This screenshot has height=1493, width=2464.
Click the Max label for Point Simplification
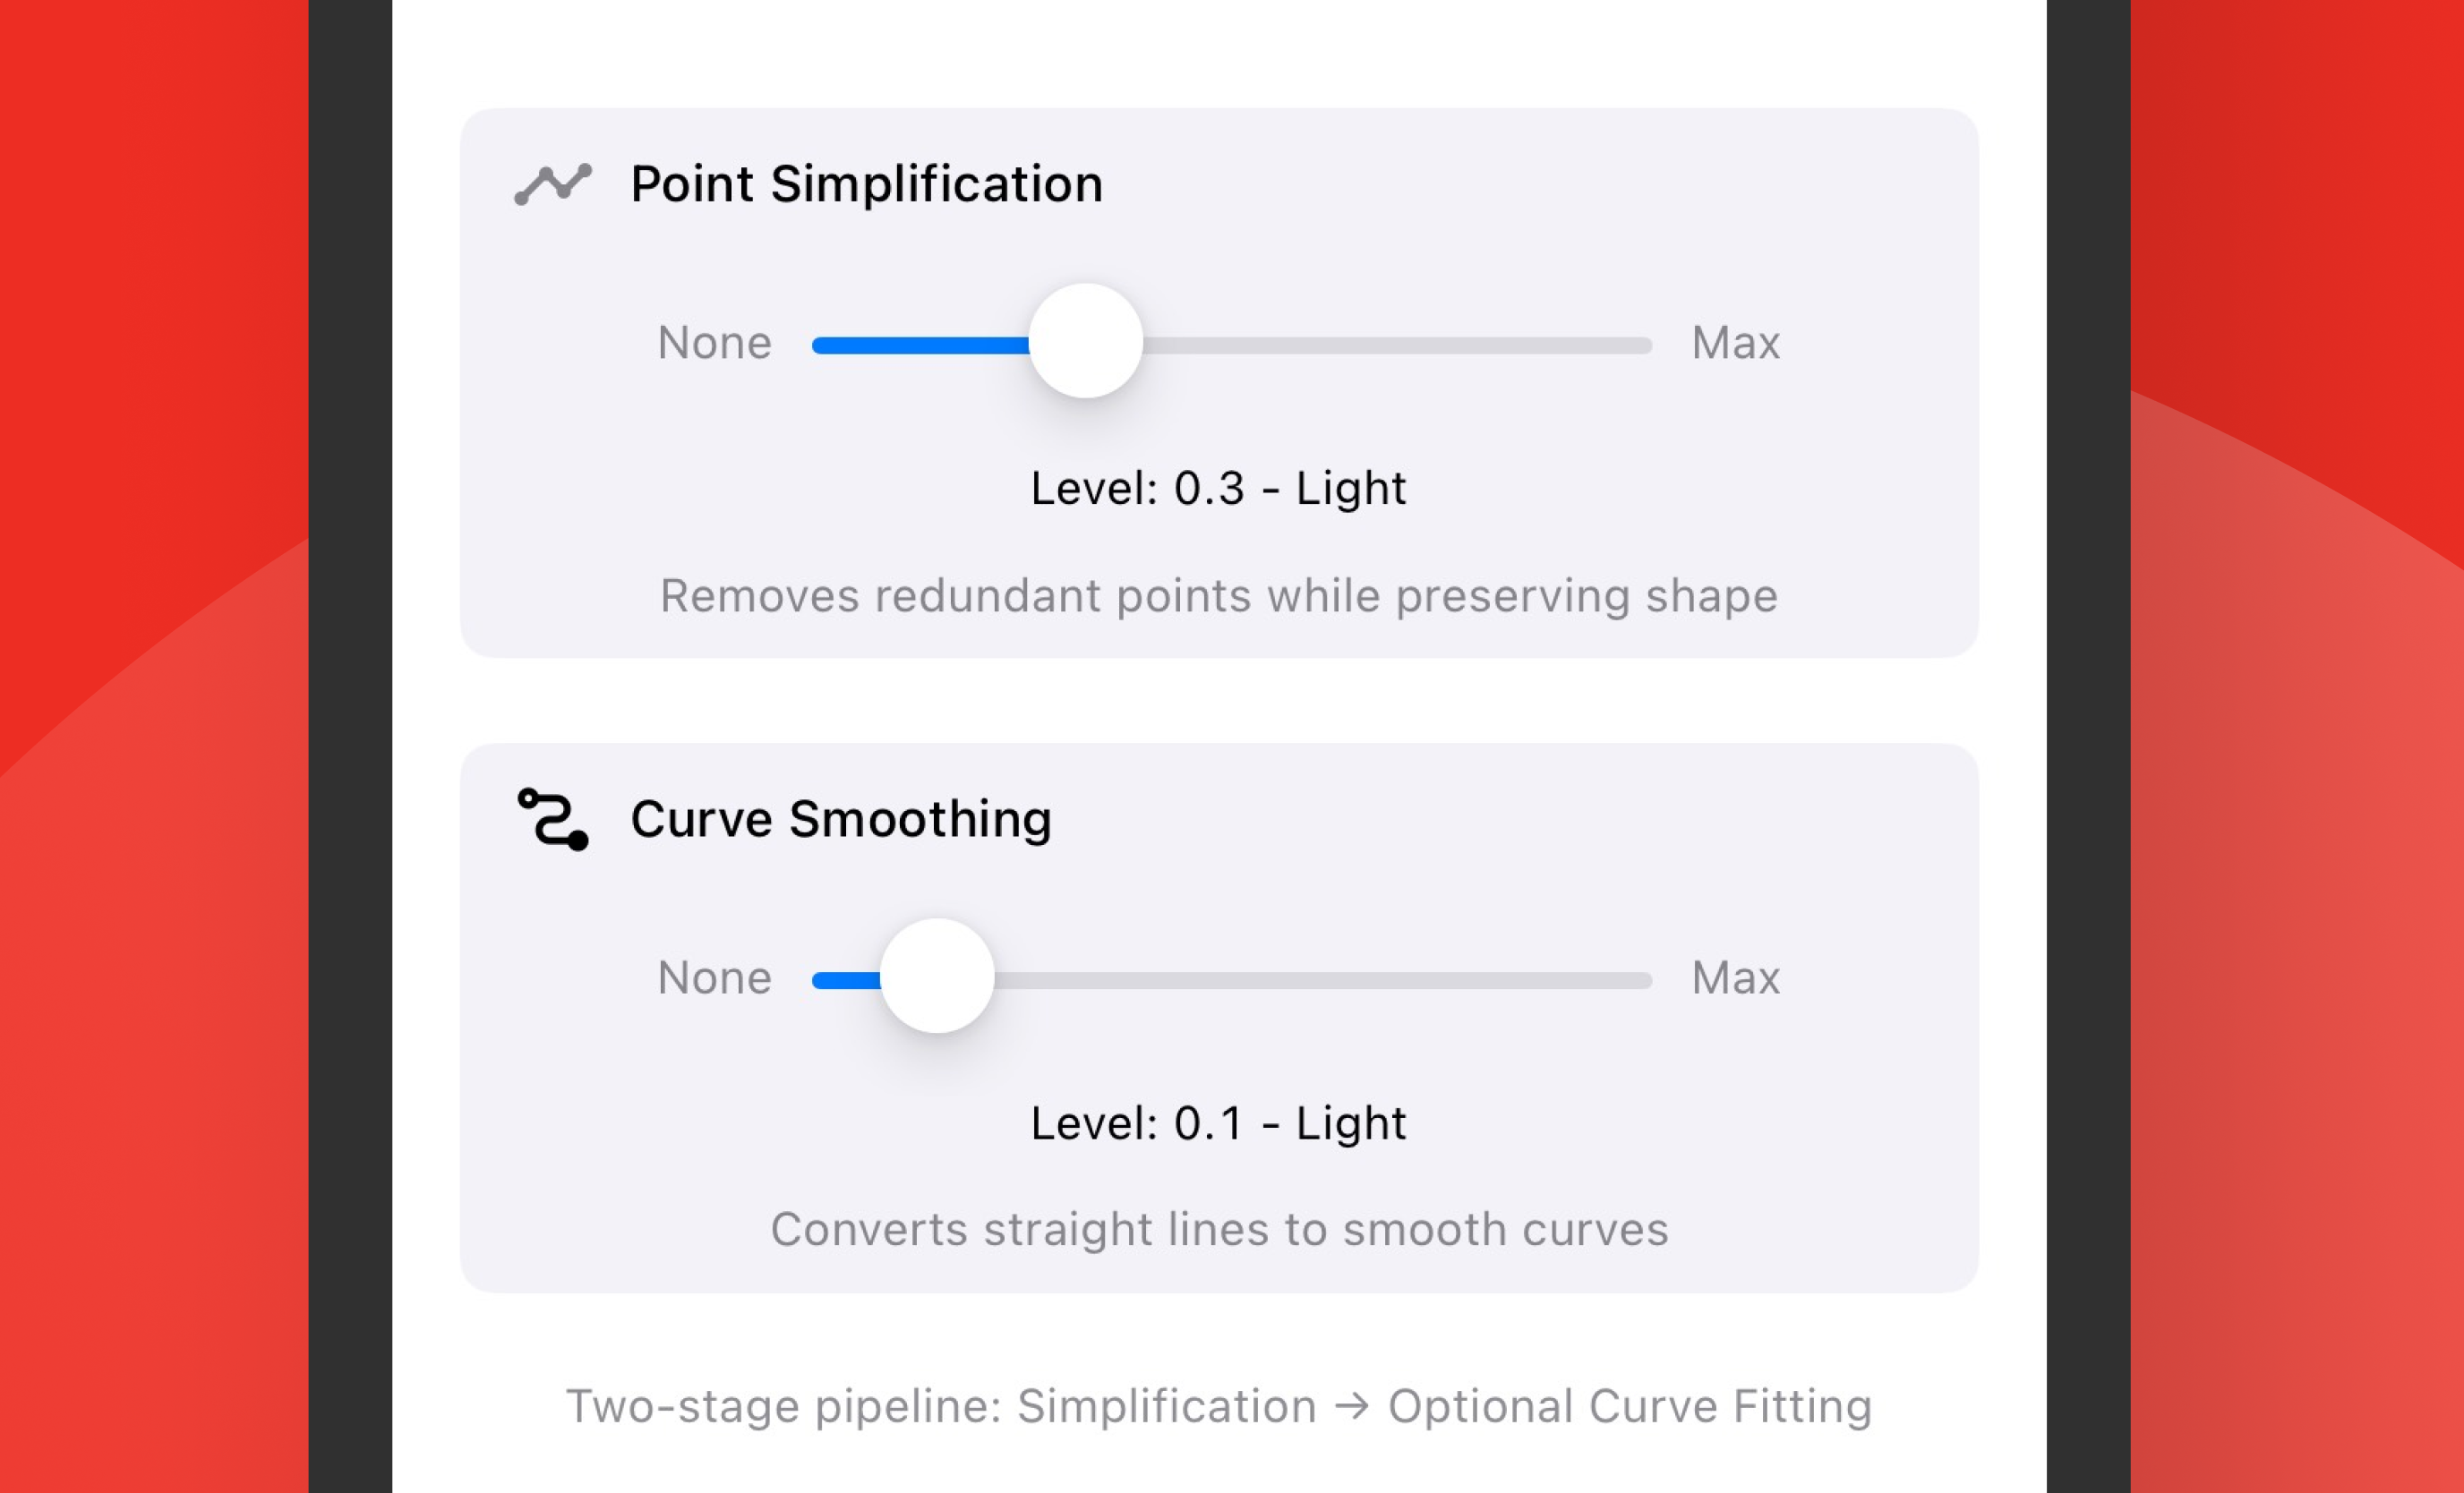[1735, 343]
